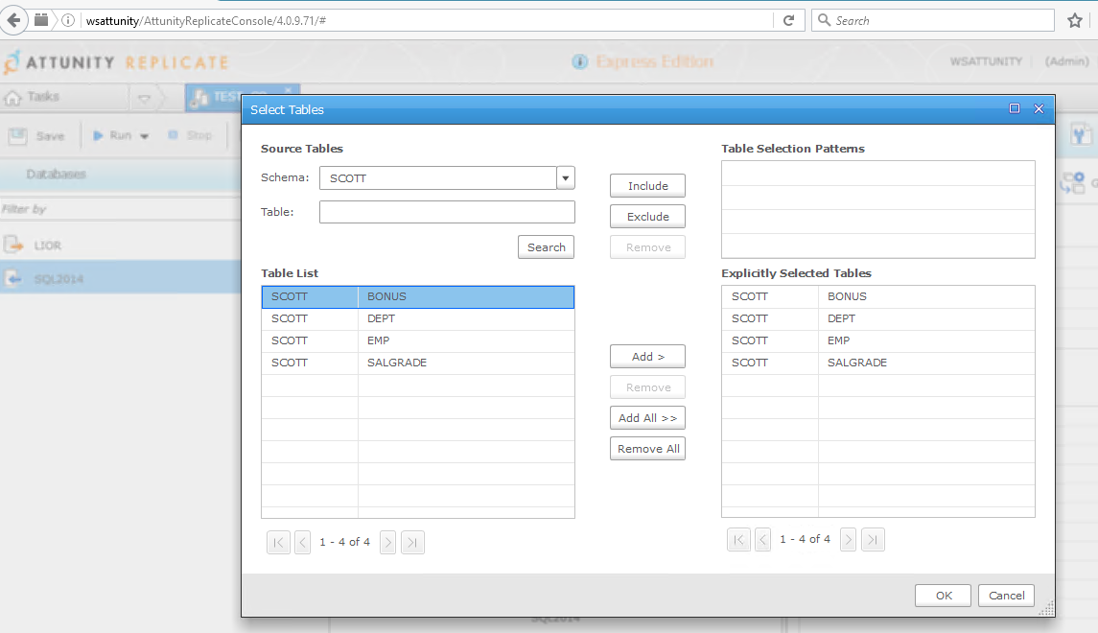This screenshot has height=633, width=1098.
Task: Go to first page of Table List
Action: click(278, 543)
